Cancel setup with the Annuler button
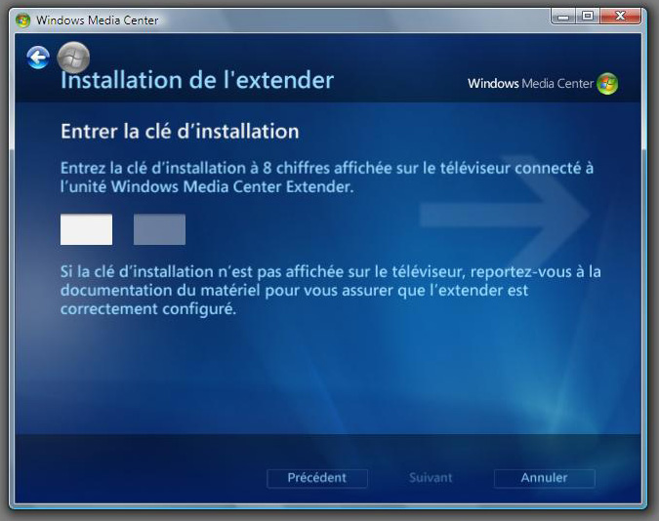The width and height of the screenshot is (659, 521). click(x=544, y=478)
